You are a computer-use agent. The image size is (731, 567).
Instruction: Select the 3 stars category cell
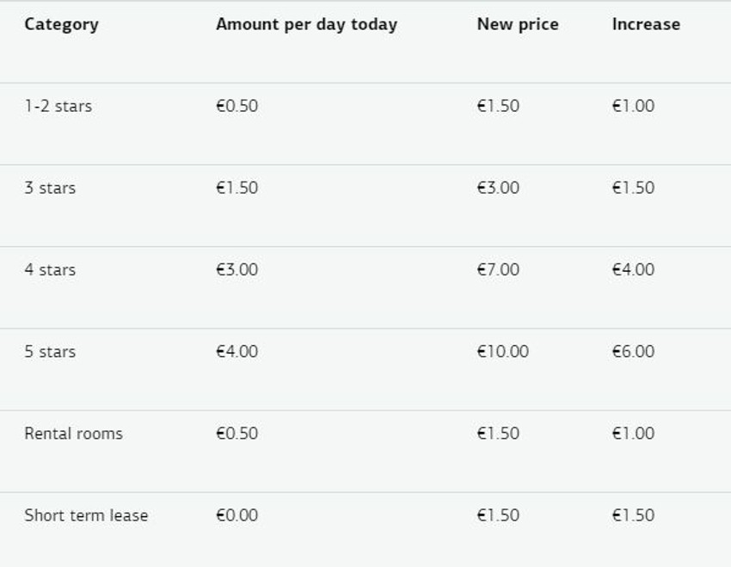pyautogui.click(x=50, y=188)
